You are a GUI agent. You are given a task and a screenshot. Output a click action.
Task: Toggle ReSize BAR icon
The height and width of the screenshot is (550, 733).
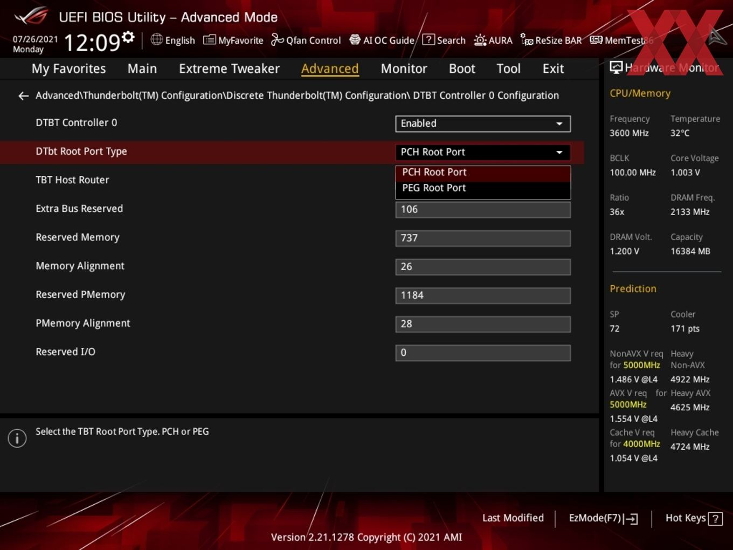pyautogui.click(x=527, y=39)
